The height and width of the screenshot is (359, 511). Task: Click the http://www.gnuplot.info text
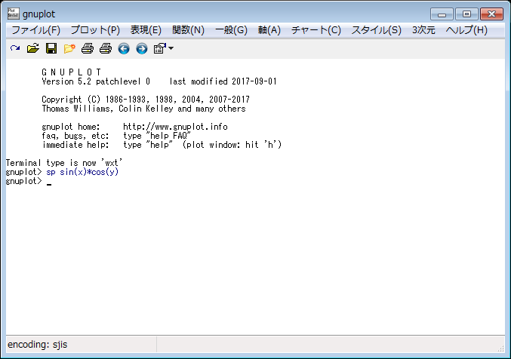(175, 127)
